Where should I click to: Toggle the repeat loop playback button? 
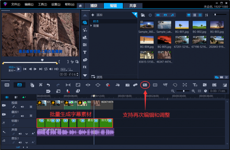tap(46, 69)
